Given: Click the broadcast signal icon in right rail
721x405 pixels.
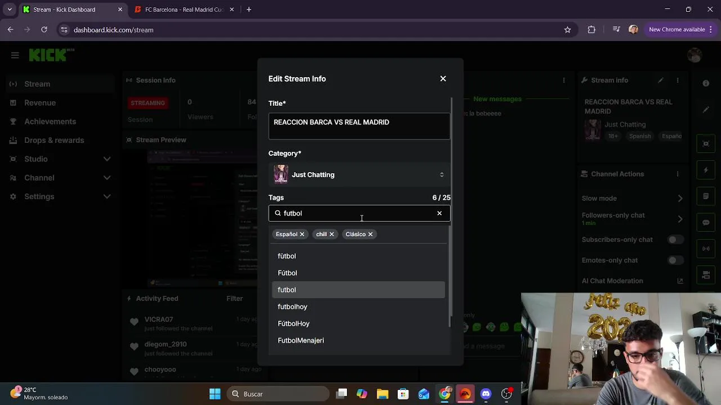Looking at the screenshot, I should [x=706, y=249].
